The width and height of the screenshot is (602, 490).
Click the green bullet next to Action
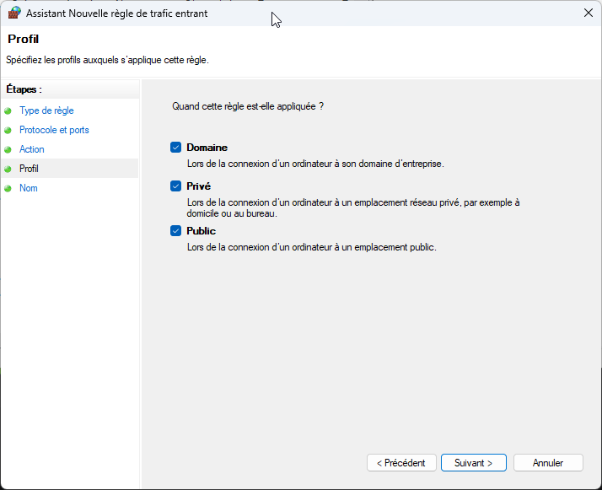pos(8,149)
